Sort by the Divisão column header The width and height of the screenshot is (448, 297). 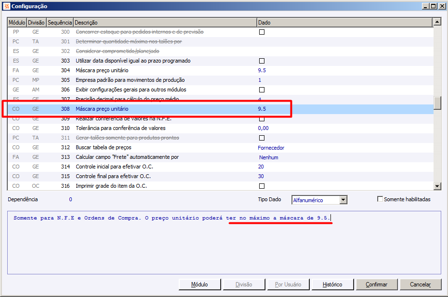tap(36, 22)
